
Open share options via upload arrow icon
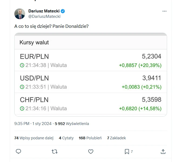tap(163, 151)
